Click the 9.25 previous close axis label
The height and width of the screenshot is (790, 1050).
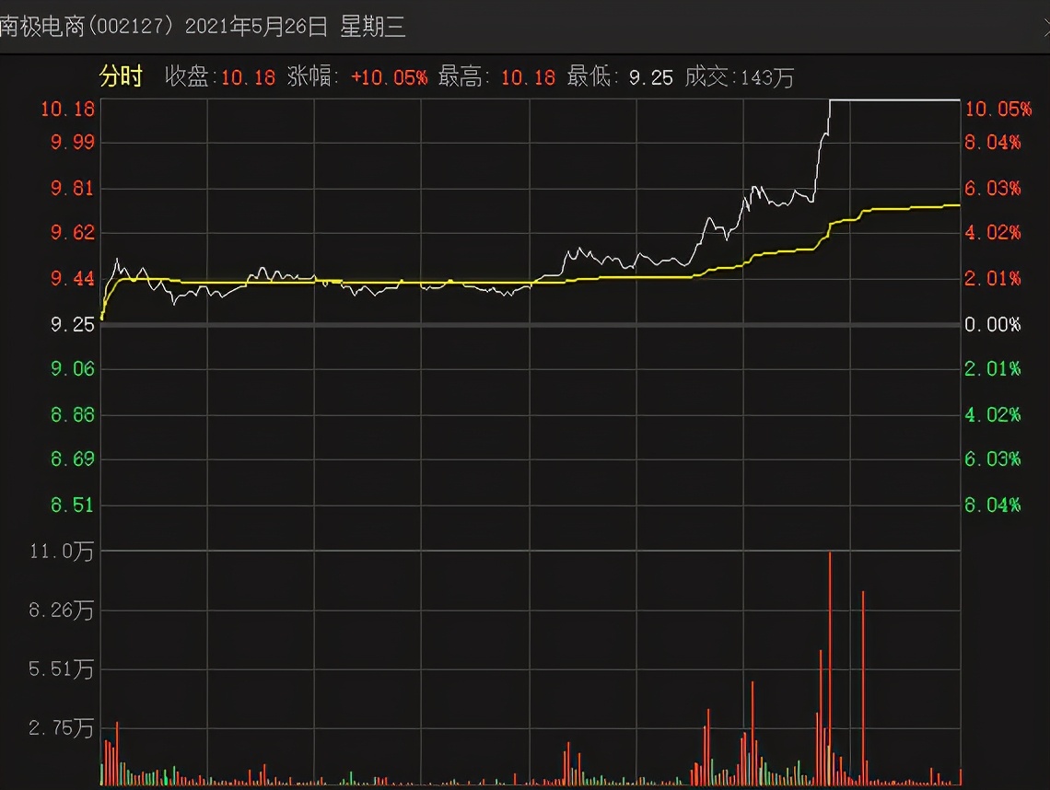point(73,324)
